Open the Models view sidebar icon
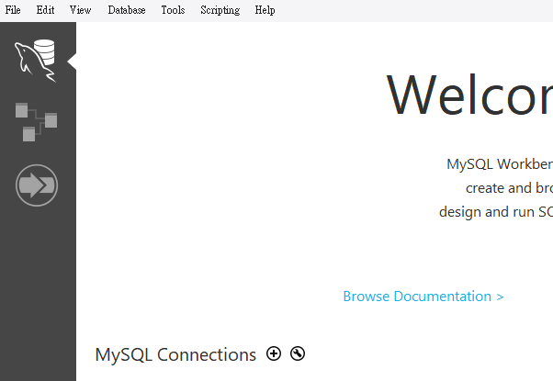 pyautogui.click(x=37, y=122)
